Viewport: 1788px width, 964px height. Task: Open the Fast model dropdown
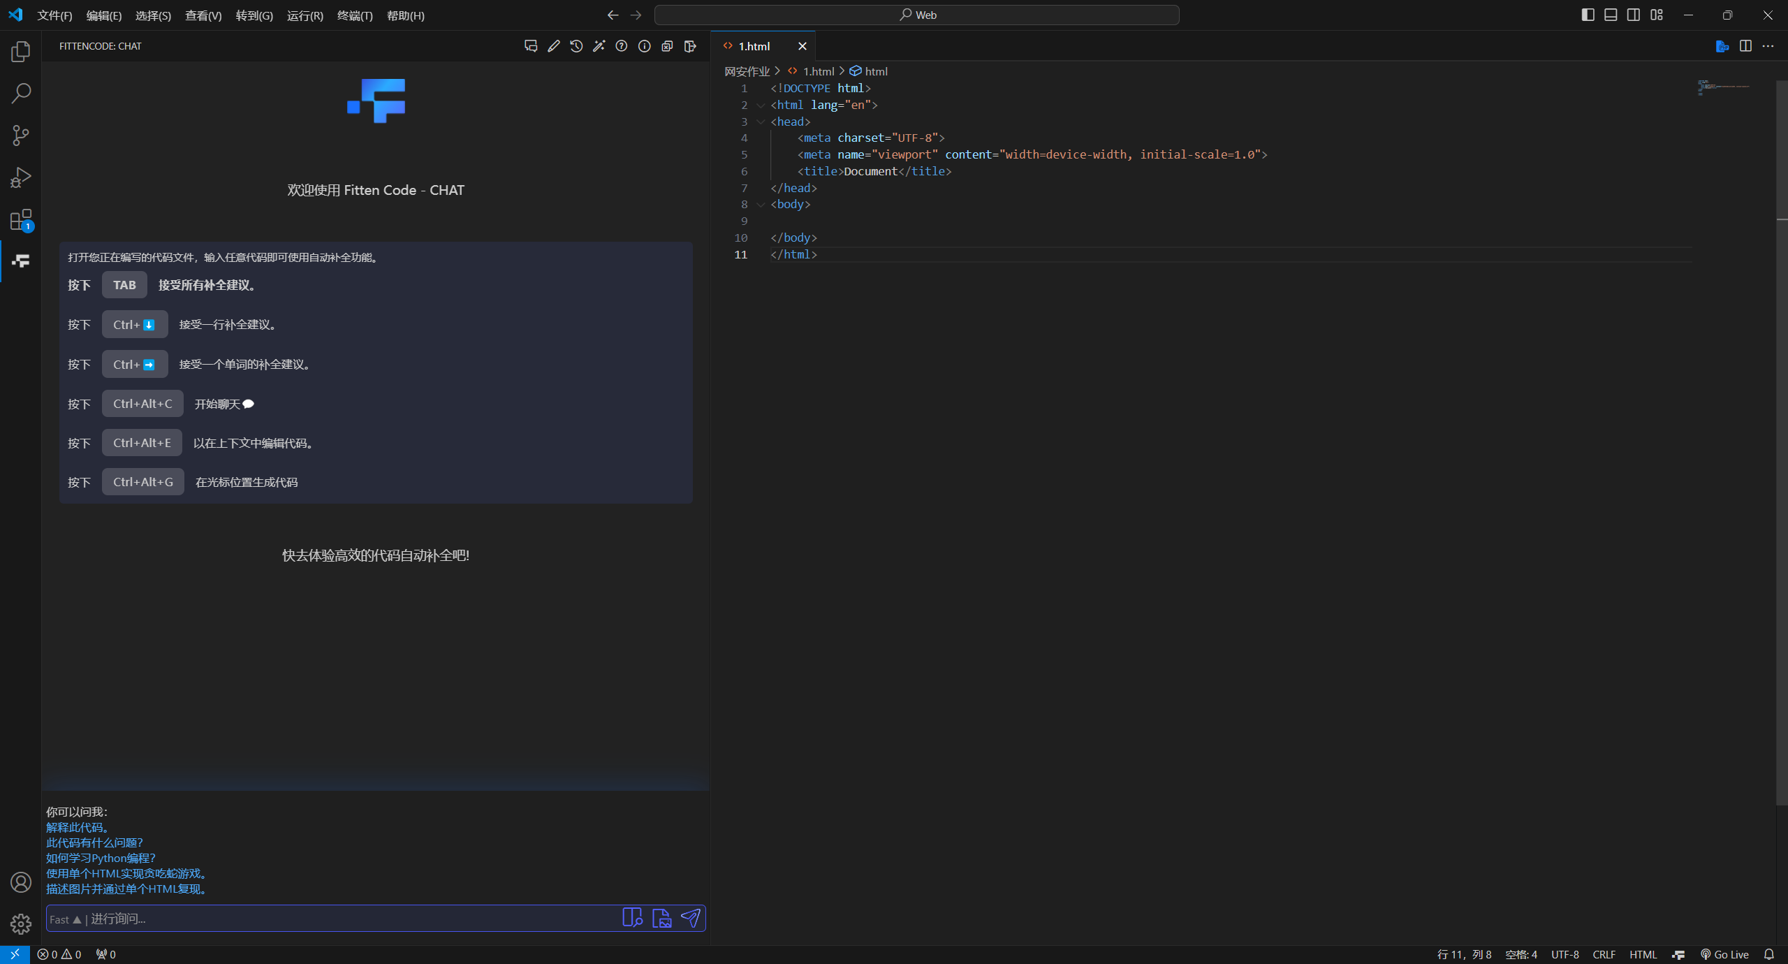[66, 919]
